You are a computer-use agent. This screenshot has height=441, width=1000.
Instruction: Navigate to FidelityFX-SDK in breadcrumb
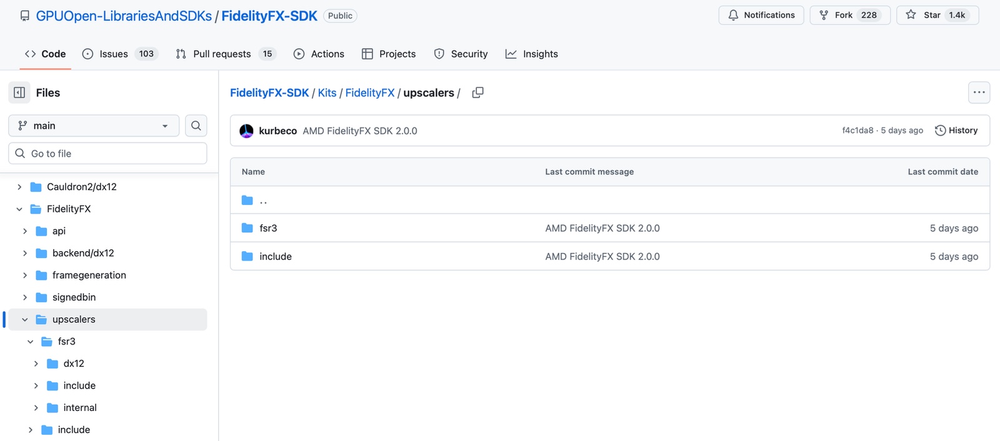[269, 92]
